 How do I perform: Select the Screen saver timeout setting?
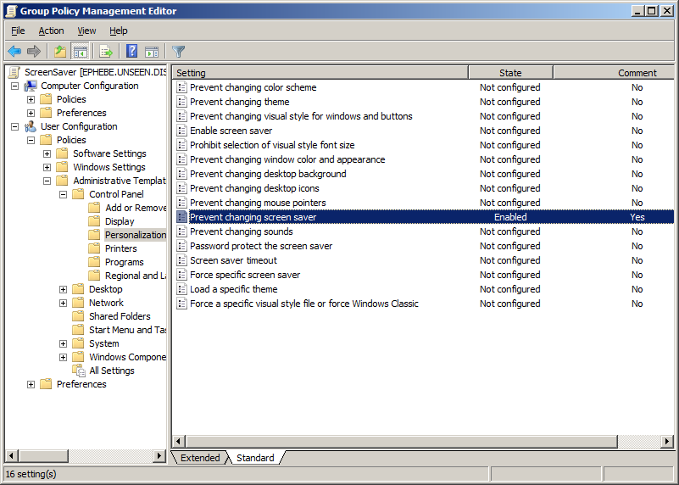[x=233, y=260]
